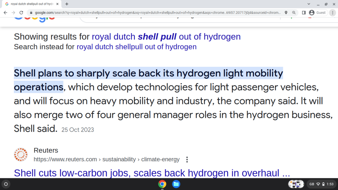Open the Wi-Fi status icon
Viewport: 338px width, 190px height.
click(318, 184)
